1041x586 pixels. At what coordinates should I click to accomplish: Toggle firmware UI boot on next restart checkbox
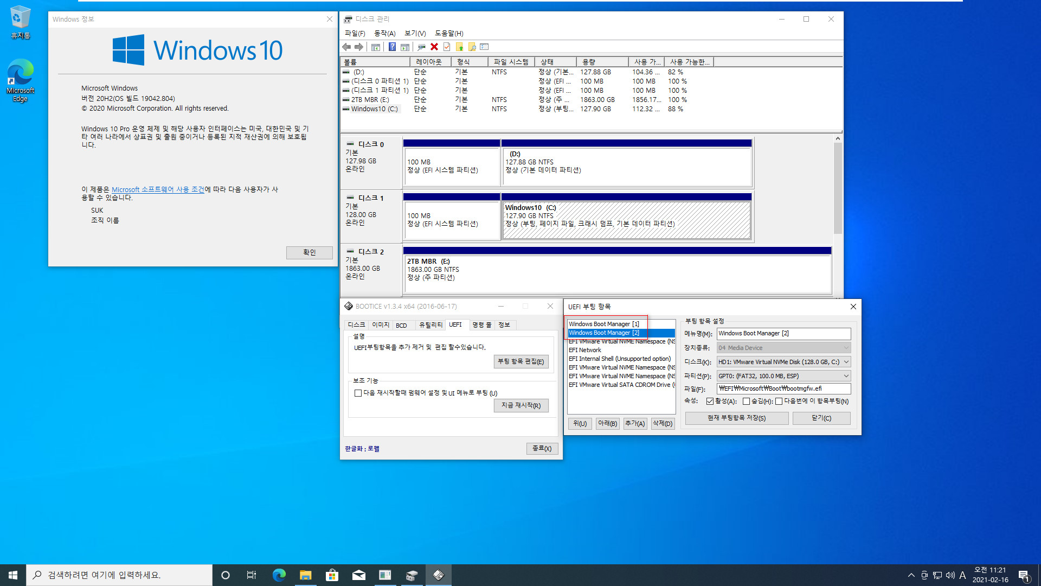pos(358,393)
